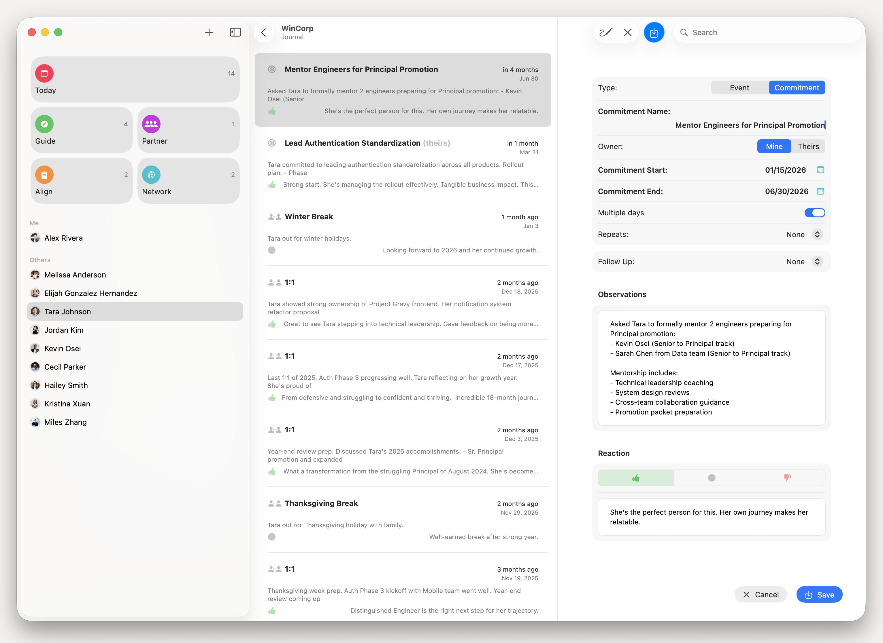Image resolution: width=883 pixels, height=643 pixels.
Task: Click the pencil edit icon in toolbar
Action: click(605, 32)
